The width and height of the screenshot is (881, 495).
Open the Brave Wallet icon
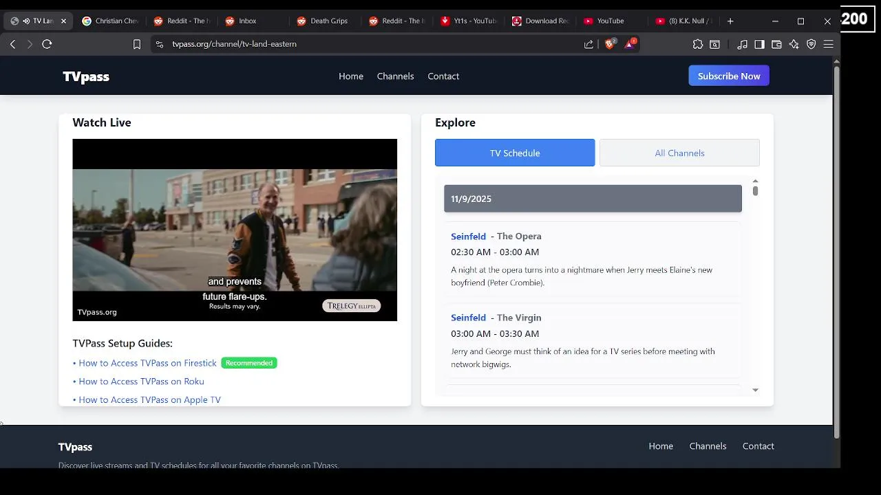(x=776, y=44)
